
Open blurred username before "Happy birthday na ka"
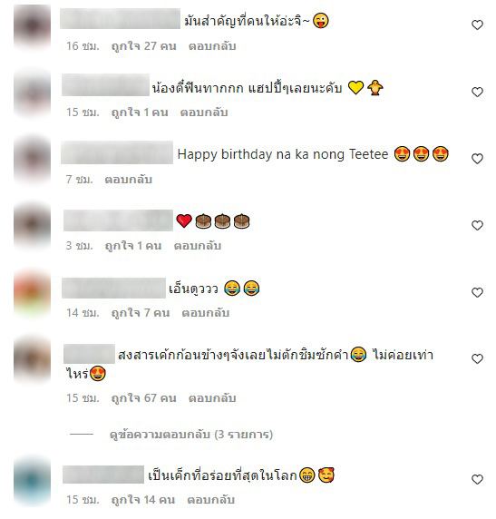117,152
